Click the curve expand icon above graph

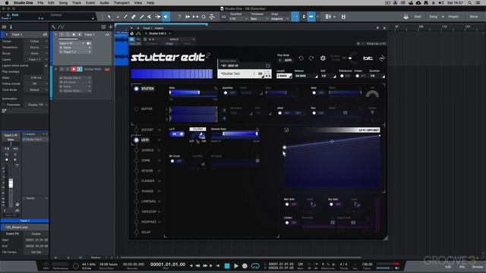[x=286, y=130]
